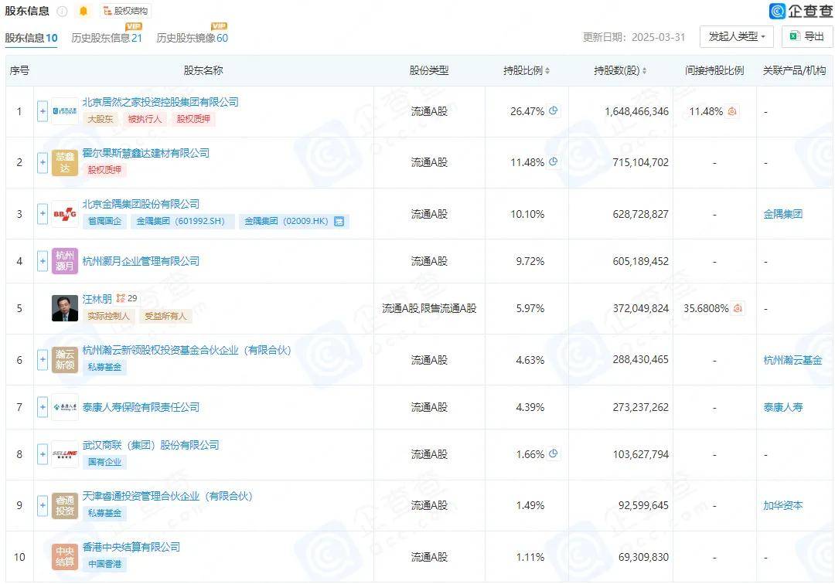Image resolution: width=835 pixels, height=584 pixels.
Task: Click the 中国香港 tag
Action: click(x=104, y=565)
